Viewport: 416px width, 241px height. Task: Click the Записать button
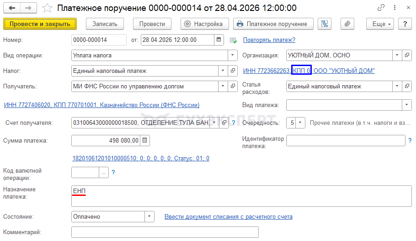[105, 24]
